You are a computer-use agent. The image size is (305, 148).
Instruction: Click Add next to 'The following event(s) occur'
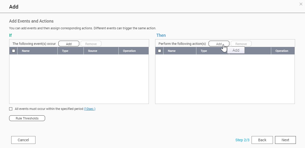(x=69, y=44)
